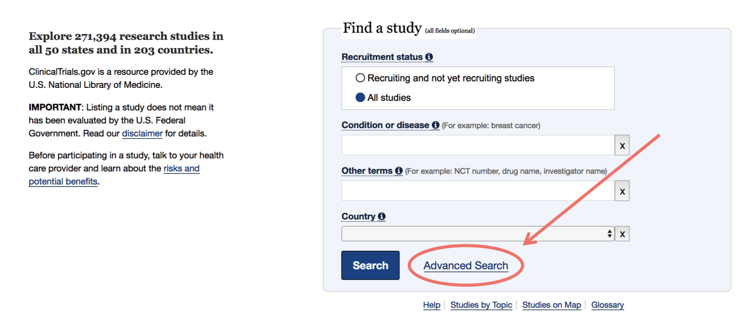Select the All studies option
The width and height of the screenshot is (743, 315).
[361, 97]
